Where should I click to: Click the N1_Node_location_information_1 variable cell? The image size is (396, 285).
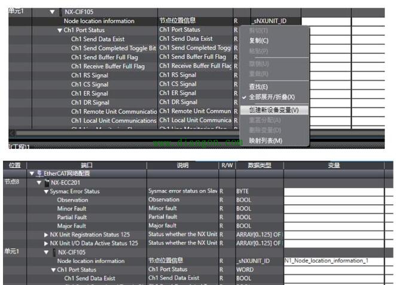(334, 261)
